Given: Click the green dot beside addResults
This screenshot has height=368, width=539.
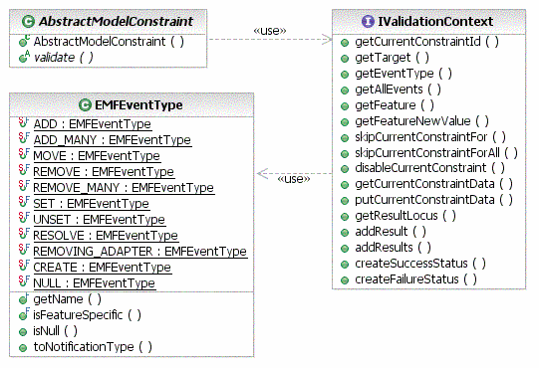Looking at the screenshot, I should 345,249.
